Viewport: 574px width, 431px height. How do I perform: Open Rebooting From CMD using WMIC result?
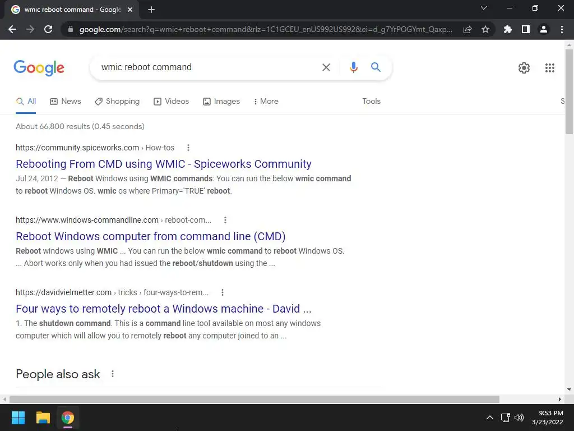click(164, 164)
